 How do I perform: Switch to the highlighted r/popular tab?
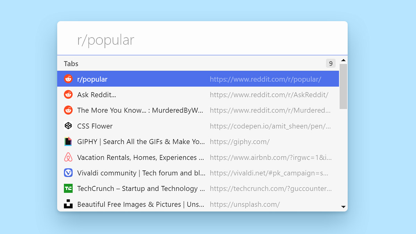click(x=139, y=79)
